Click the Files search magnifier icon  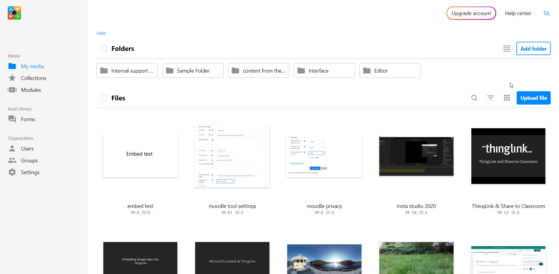(474, 98)
